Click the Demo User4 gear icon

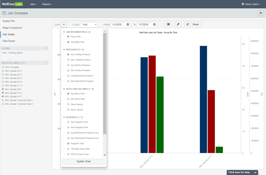(243, 4)
